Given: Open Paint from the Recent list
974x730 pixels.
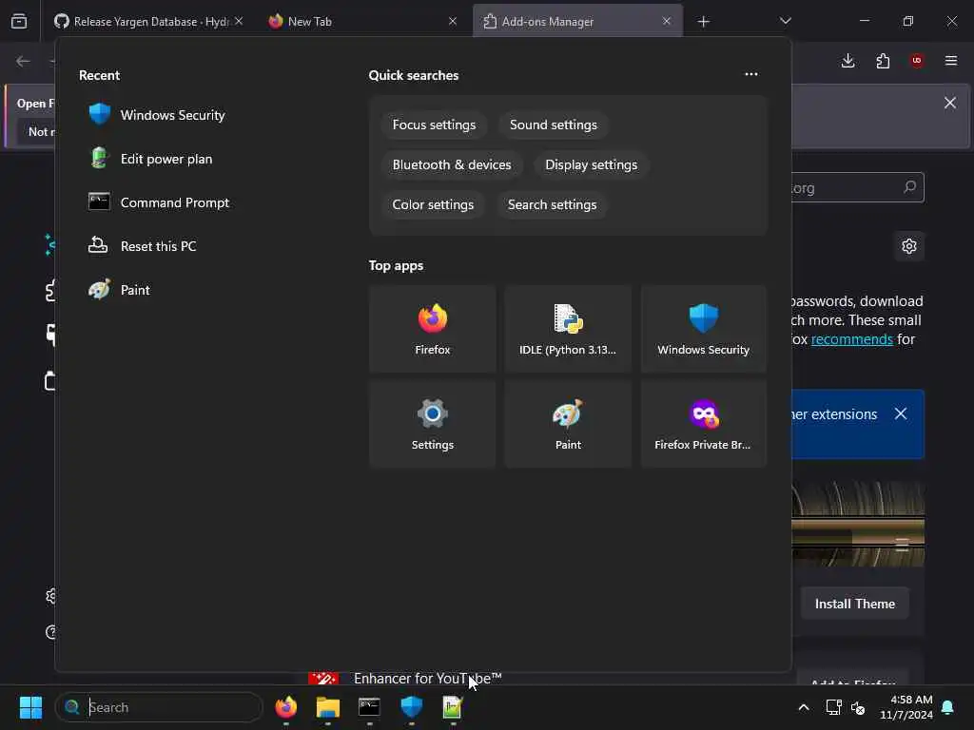Looking at the screenshot, I should tap(119, 290).
